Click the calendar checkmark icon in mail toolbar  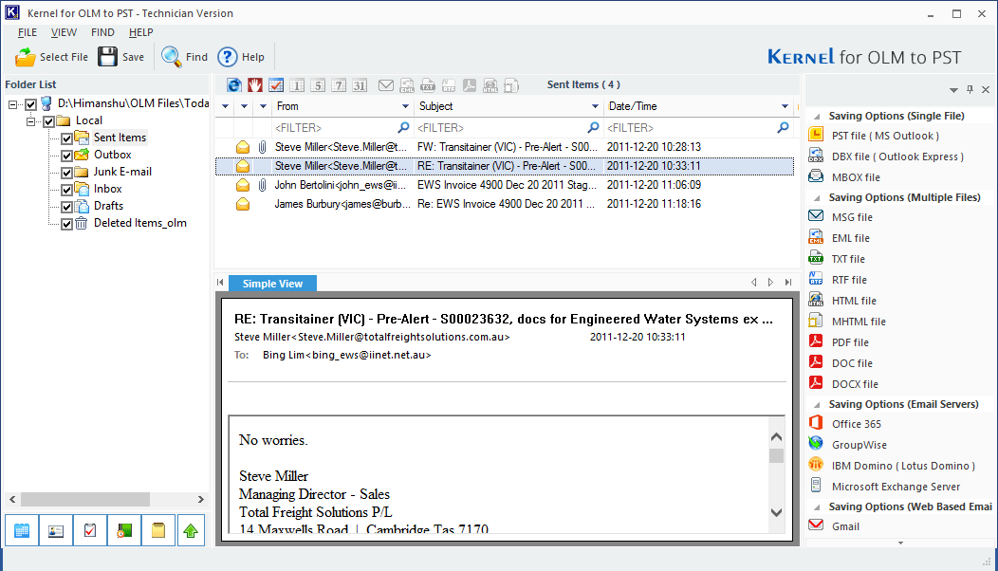tap(276, 85)
